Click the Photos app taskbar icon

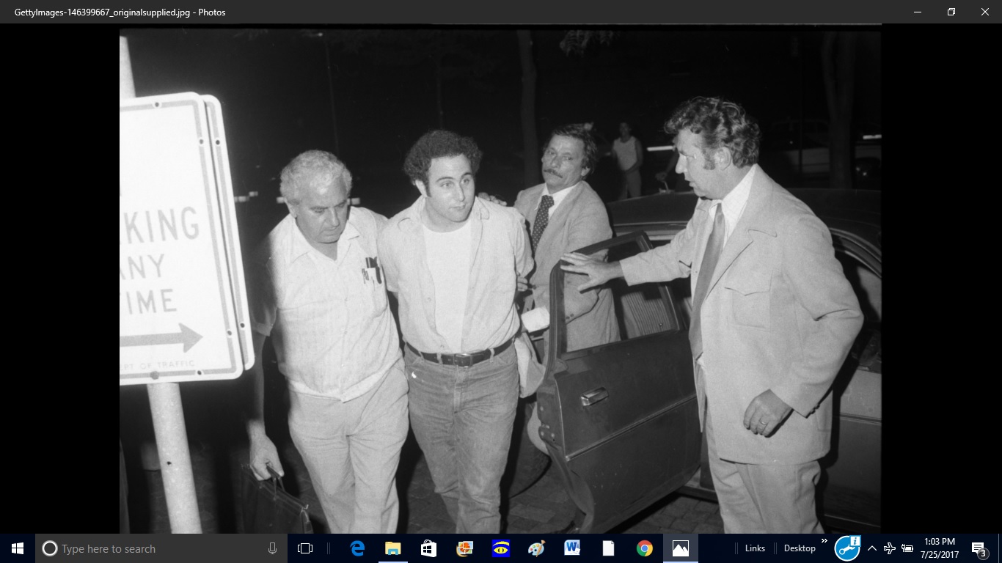(x=680, y=548)
